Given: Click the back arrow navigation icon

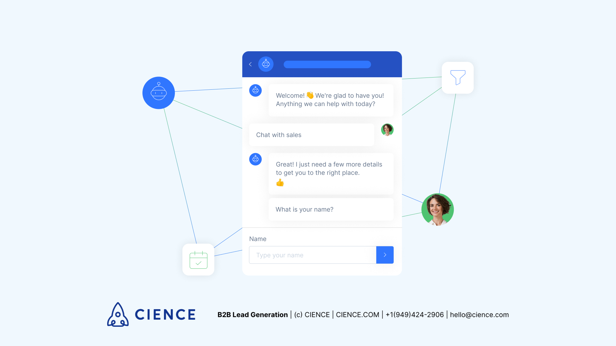Looking at the screenshot, I should pyautogui.click(x=251, y=64).
